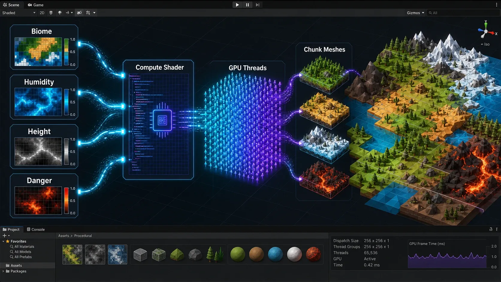Toggle hidden-objects visibility eye icon
This screenshot has height=282, width=501.
click(x=79, y=13)
